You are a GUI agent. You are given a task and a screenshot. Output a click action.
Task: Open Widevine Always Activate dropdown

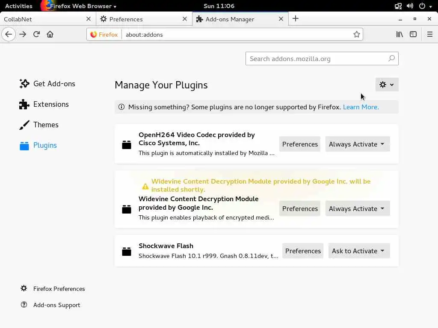pos(357,208)
